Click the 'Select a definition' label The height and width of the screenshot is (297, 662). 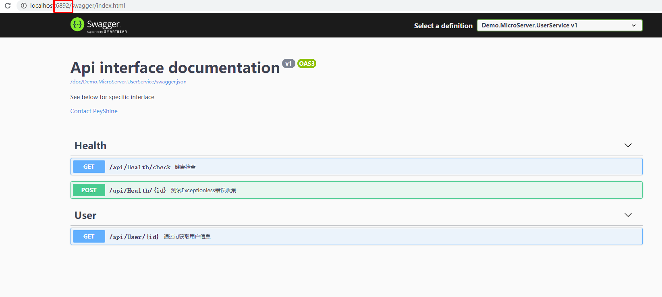coord(443,26)
